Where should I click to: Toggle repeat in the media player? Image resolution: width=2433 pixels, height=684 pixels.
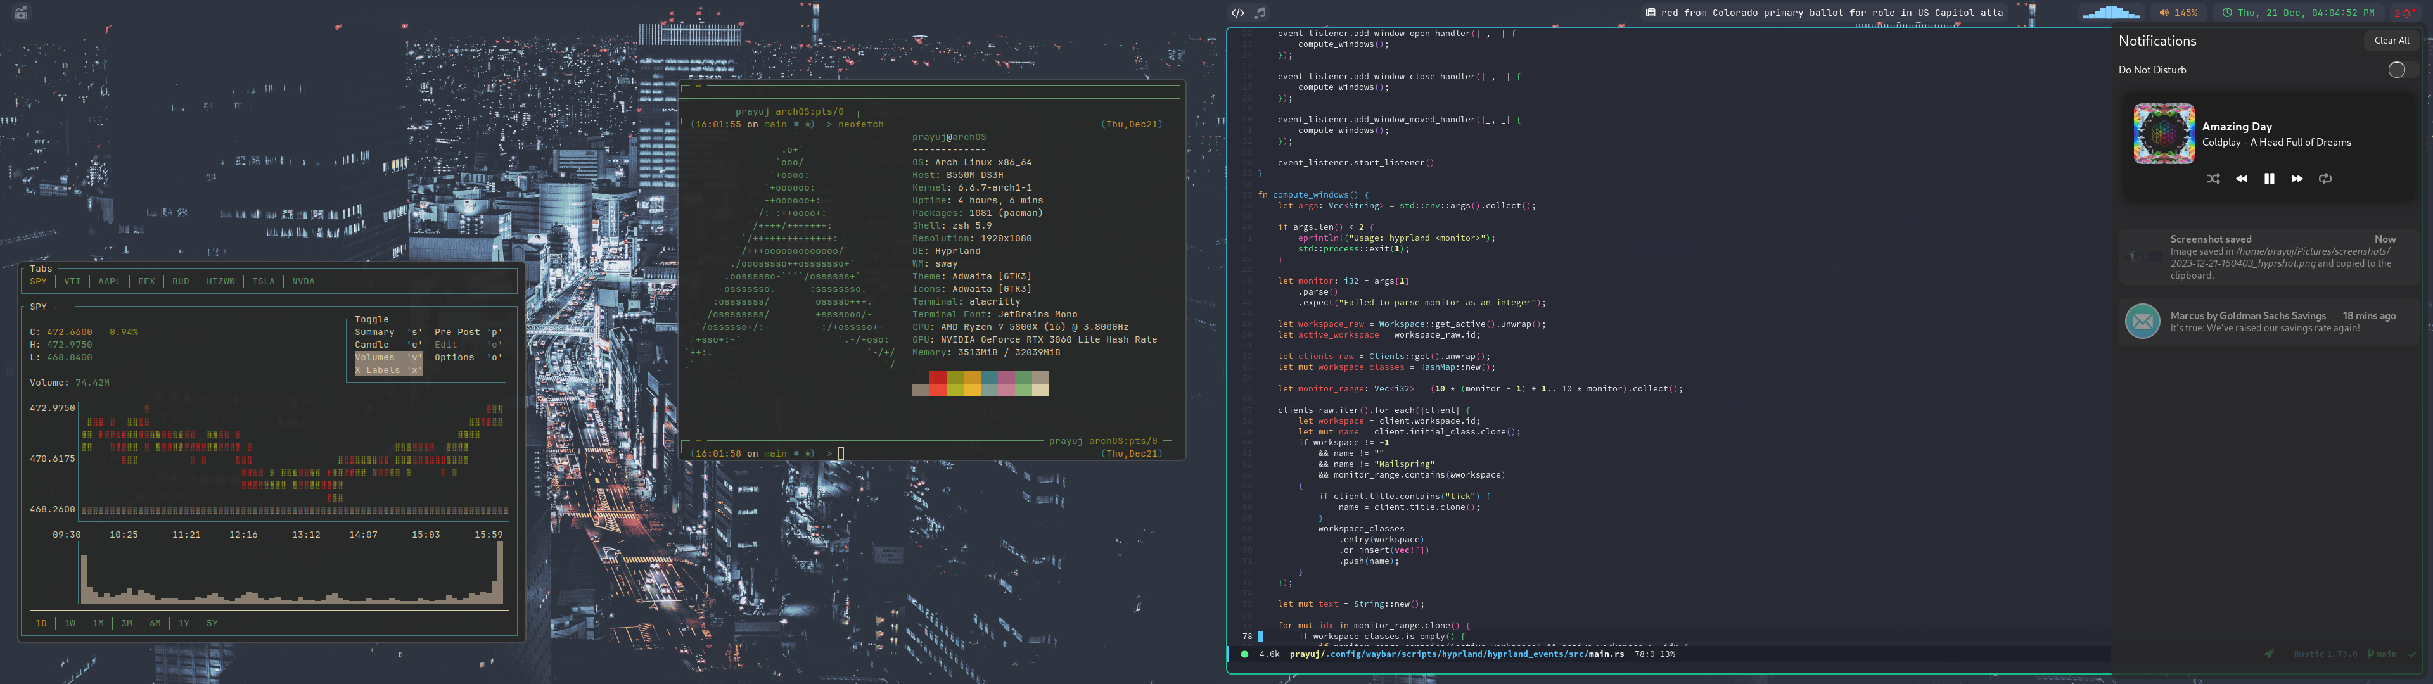pos(2325,179)
